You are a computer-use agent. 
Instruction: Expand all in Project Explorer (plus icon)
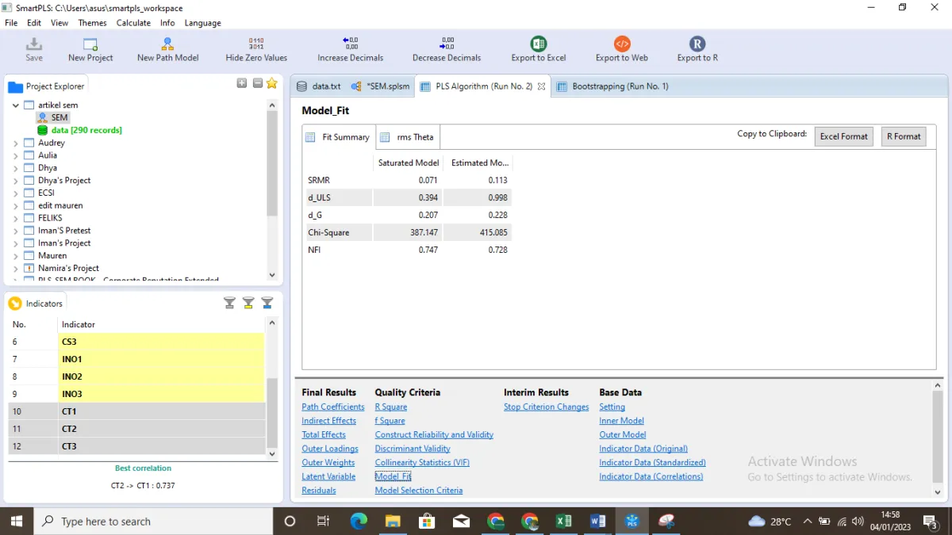[x=242, y=83]
